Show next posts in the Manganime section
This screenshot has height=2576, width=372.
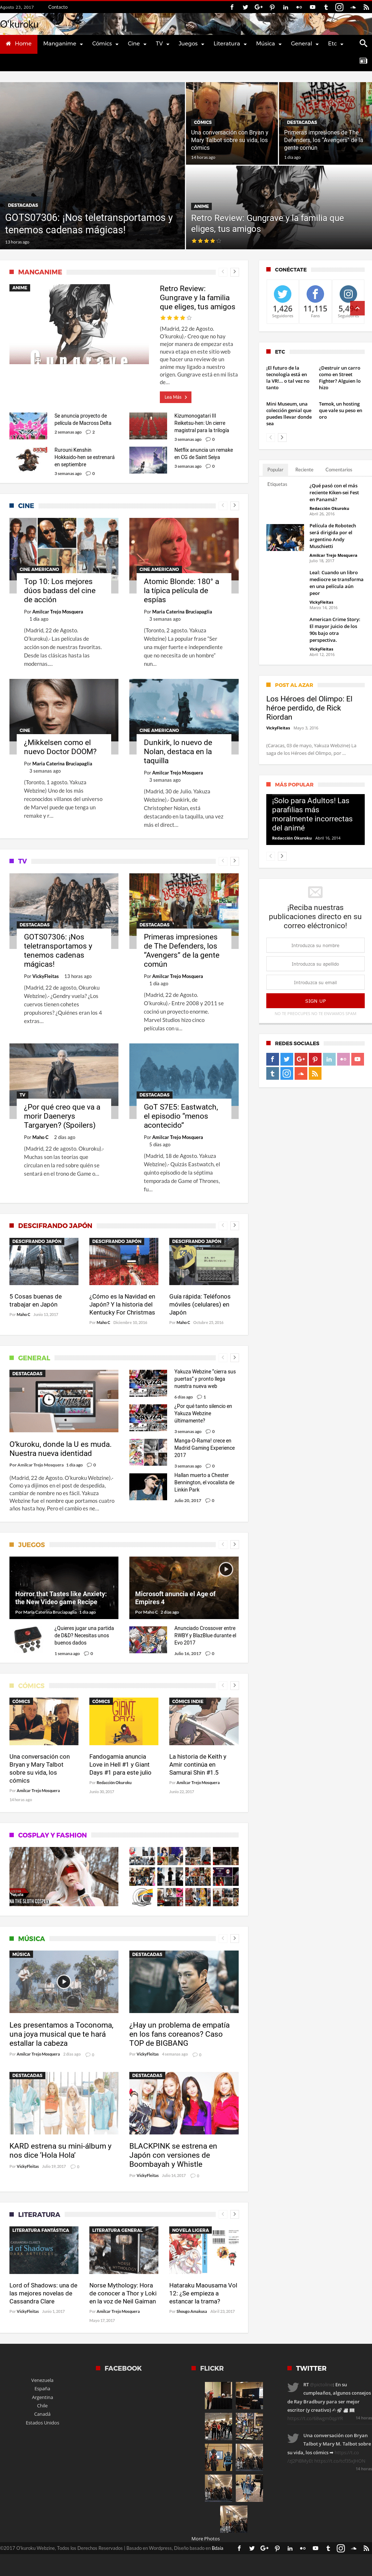click(235, 271)
